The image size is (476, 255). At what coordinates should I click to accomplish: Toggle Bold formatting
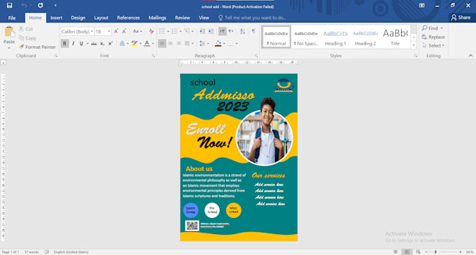coord(64,43)
